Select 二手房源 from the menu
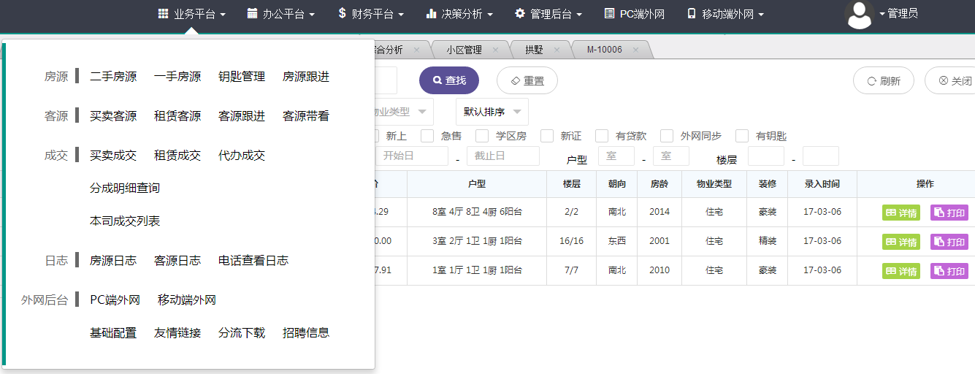Image resolution: width=975 pixels, height=374 pixels. 113,76
